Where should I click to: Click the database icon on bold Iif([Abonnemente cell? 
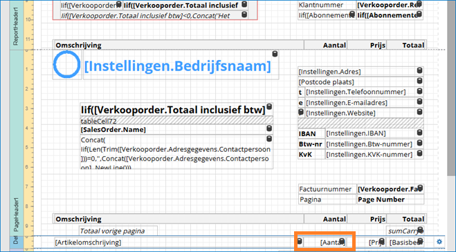419,14
